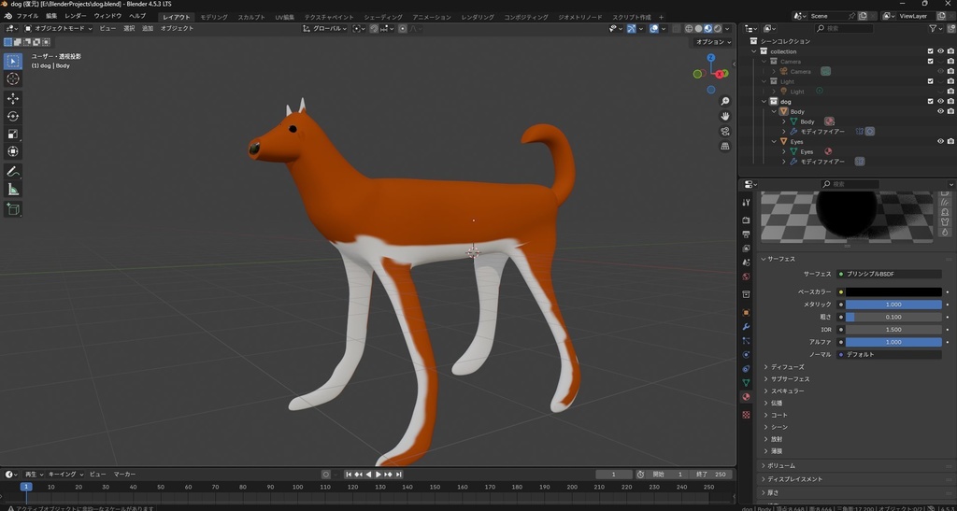Select the Scale tool
The image size is (957, 511).
coord(13,135)
